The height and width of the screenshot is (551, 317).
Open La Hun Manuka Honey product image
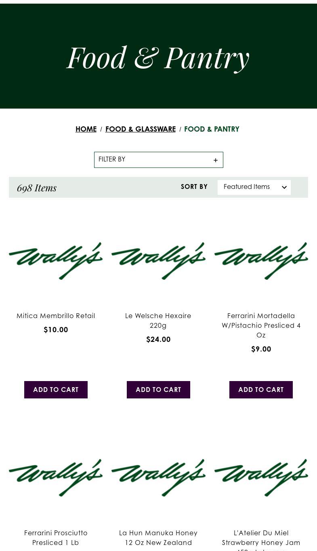(158, 478)
